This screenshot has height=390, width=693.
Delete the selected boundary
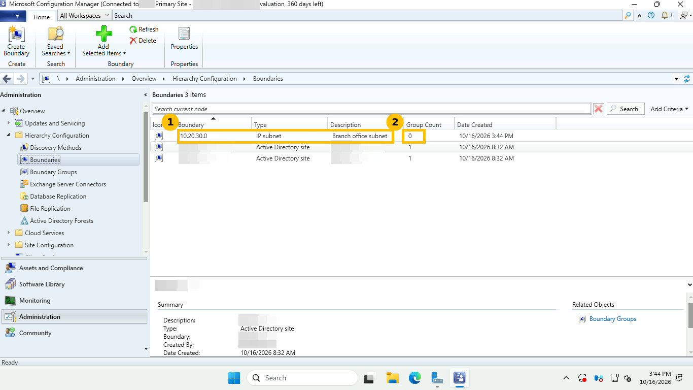(x=143, y=41)
